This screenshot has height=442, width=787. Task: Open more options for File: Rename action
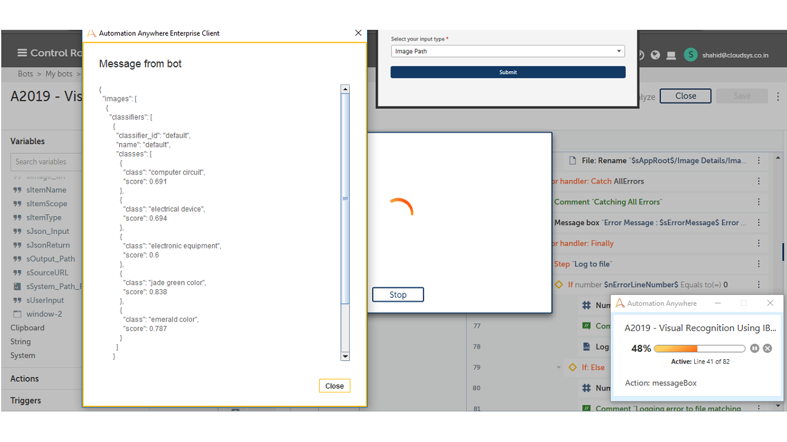pos(759,161)
